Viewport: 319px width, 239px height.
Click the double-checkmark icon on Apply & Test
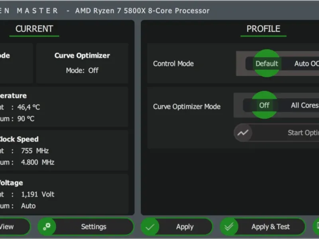tap(229, 227)
